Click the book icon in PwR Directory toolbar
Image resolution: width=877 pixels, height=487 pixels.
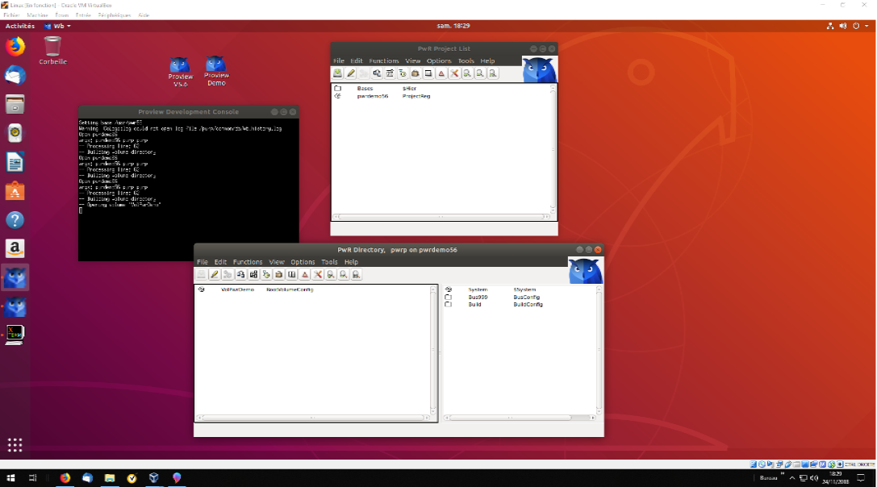coord(292,275)
